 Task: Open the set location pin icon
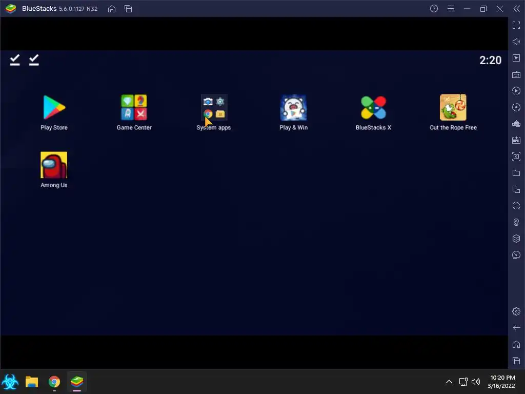516,222
